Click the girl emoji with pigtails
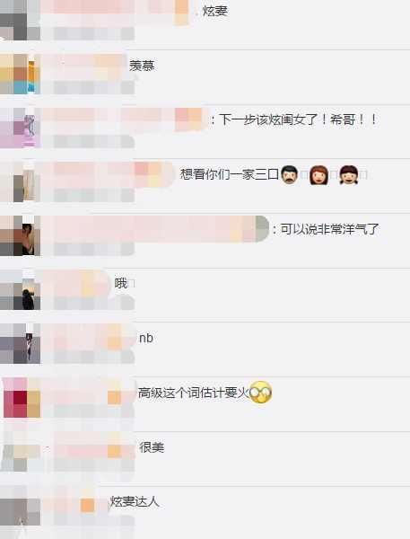Screen dimensions: 410x539 click(x=348, y=174)
